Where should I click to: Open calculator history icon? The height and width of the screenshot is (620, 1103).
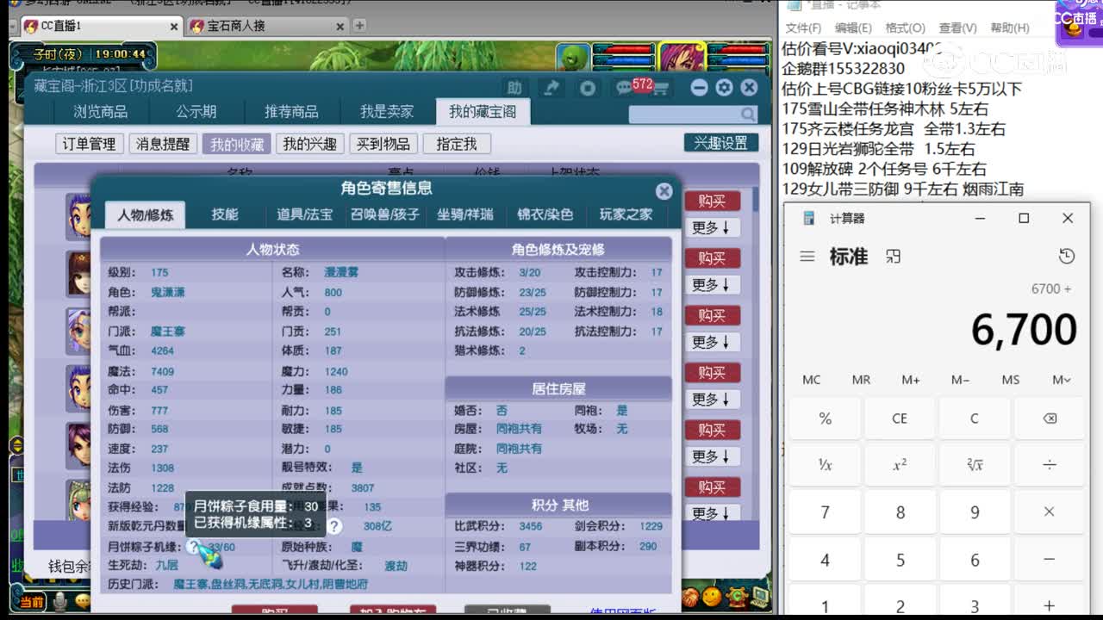[x=1067, y=257]
